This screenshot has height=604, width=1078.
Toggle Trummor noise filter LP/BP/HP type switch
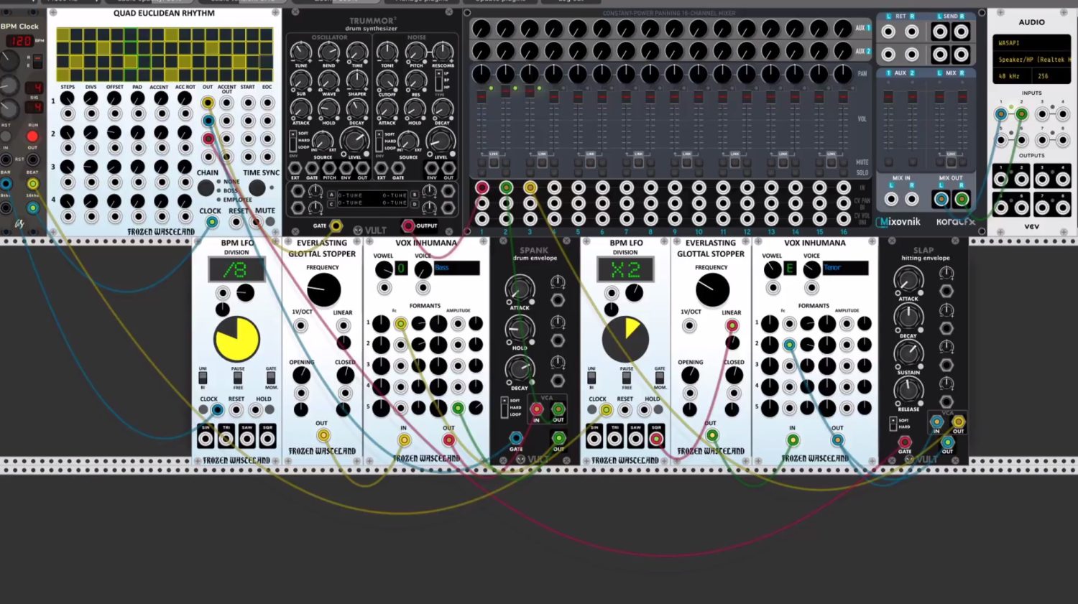[438, 80]
